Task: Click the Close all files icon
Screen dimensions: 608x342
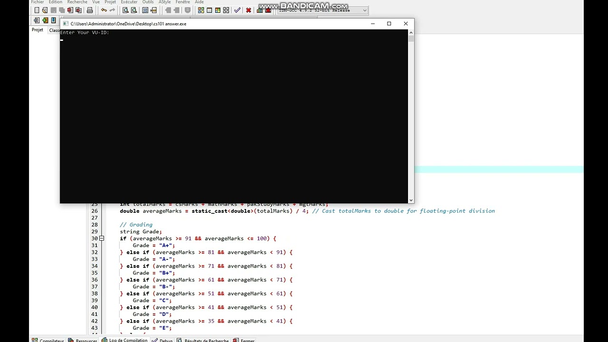Action: click(78, 10)
